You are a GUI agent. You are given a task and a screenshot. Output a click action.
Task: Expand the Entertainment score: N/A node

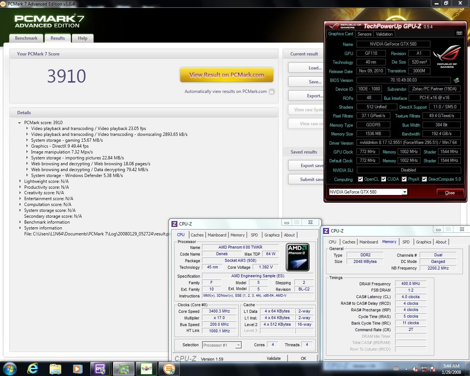click(x=20, y=199)
